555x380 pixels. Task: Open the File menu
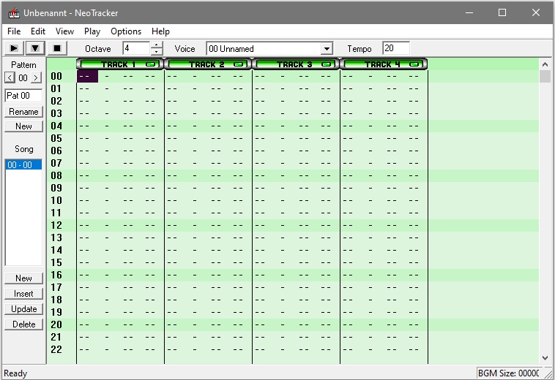(x=14, y=31)
